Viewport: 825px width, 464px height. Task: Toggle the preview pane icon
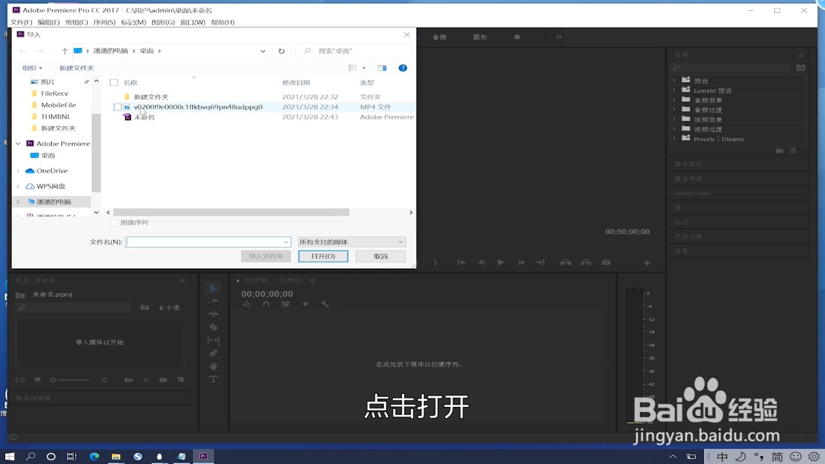pos(382,68)
